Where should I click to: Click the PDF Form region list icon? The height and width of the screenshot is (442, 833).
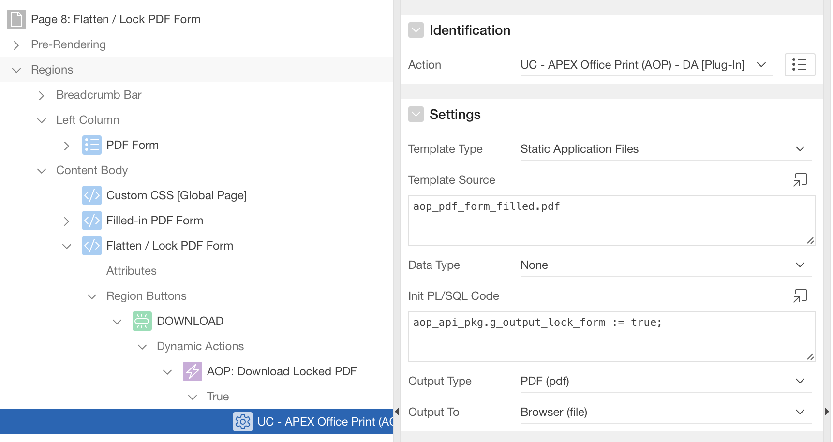(x=92, y=145)
